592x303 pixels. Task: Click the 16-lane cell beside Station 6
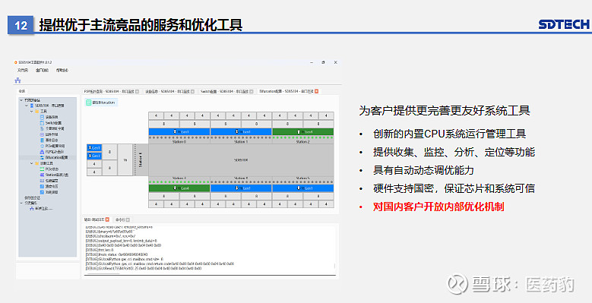[x=125, y=159]
